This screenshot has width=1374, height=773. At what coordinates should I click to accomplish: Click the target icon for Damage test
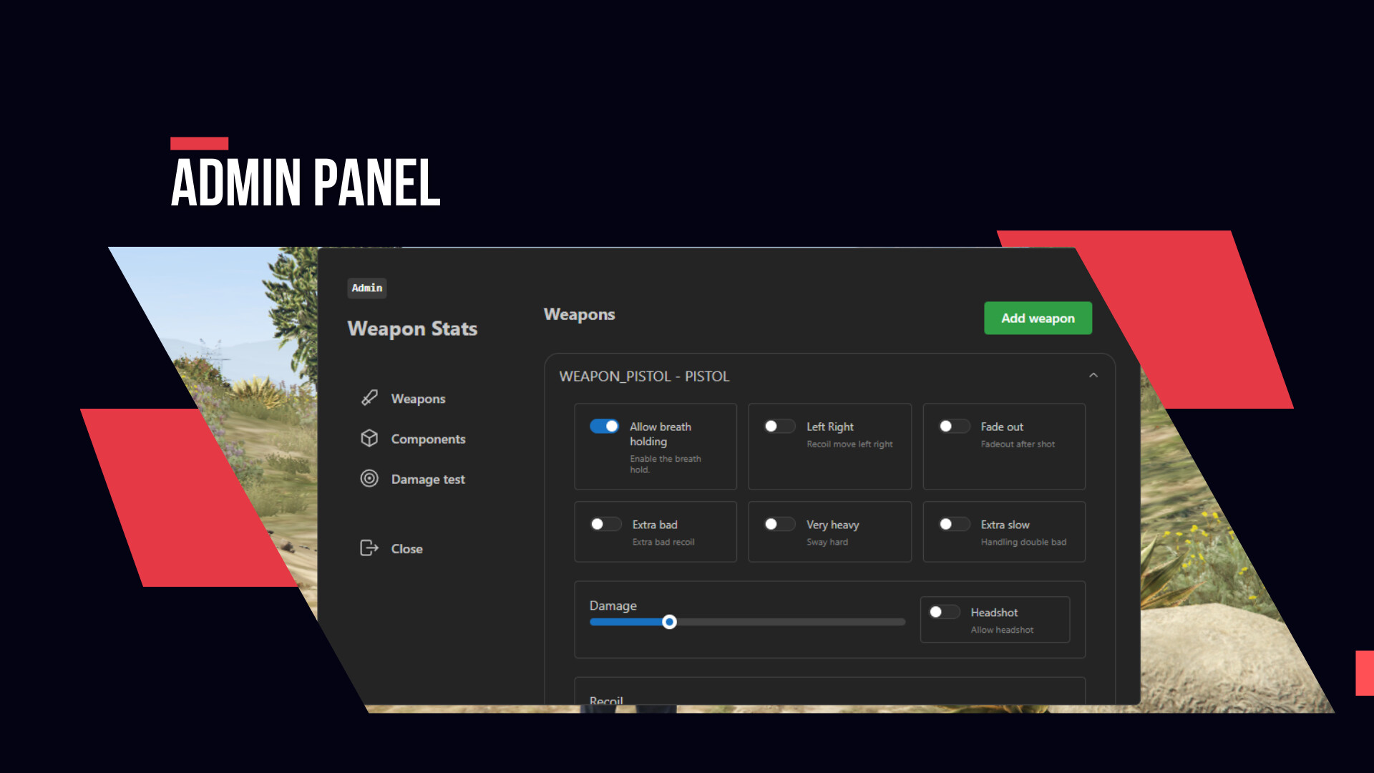pos(369,478)
